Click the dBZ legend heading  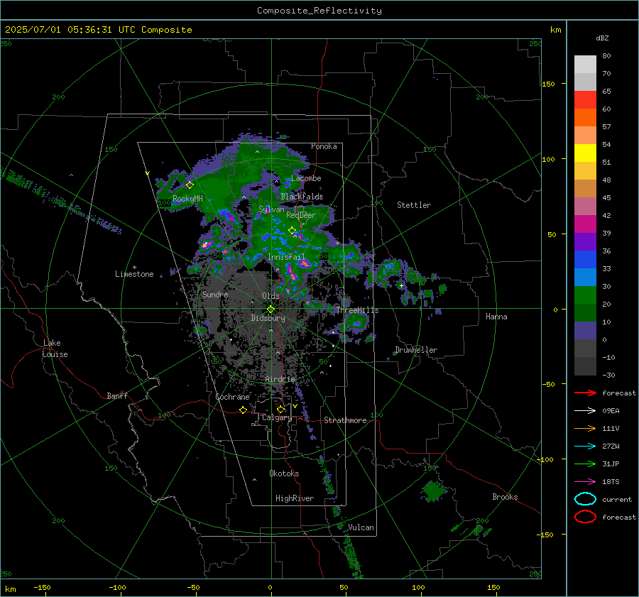point(602,38)
